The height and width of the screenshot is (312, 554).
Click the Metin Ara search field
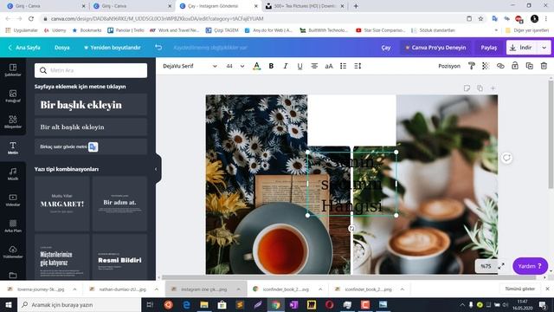click(x=91, y=70)
